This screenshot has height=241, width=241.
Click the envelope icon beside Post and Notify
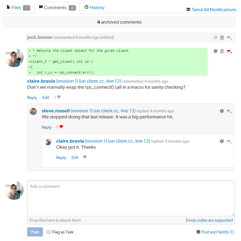tap(198, 232)
